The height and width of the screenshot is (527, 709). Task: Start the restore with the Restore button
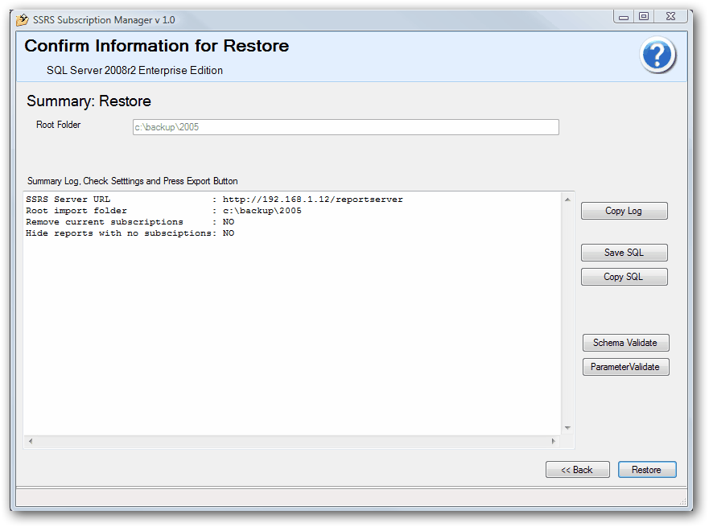pos(647,470)
